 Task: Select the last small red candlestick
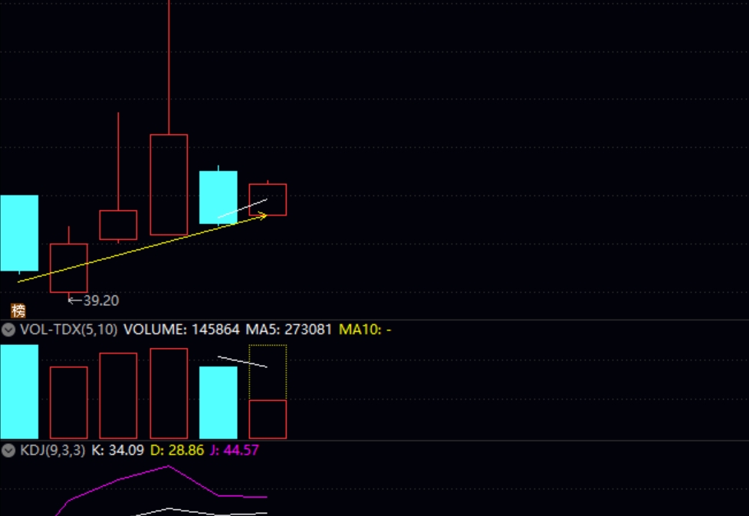tap(268, 199)
